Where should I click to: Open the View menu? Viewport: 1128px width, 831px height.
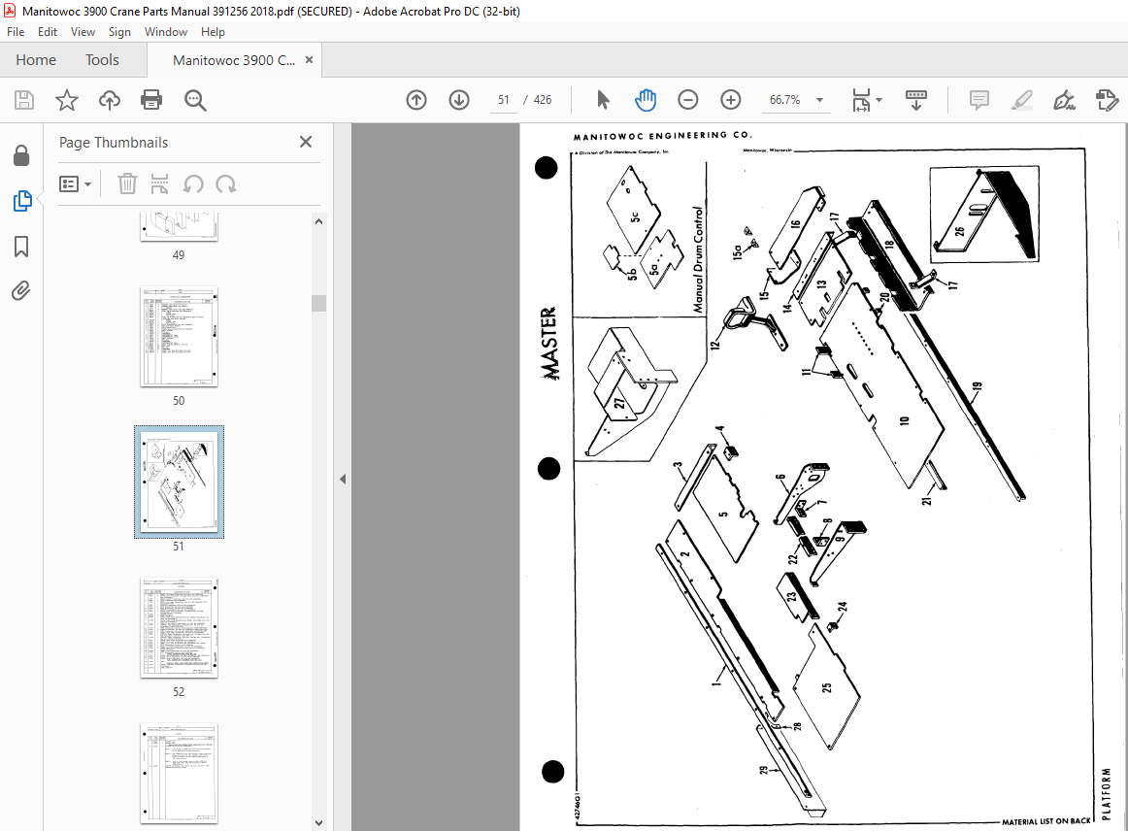click(83, 32)
